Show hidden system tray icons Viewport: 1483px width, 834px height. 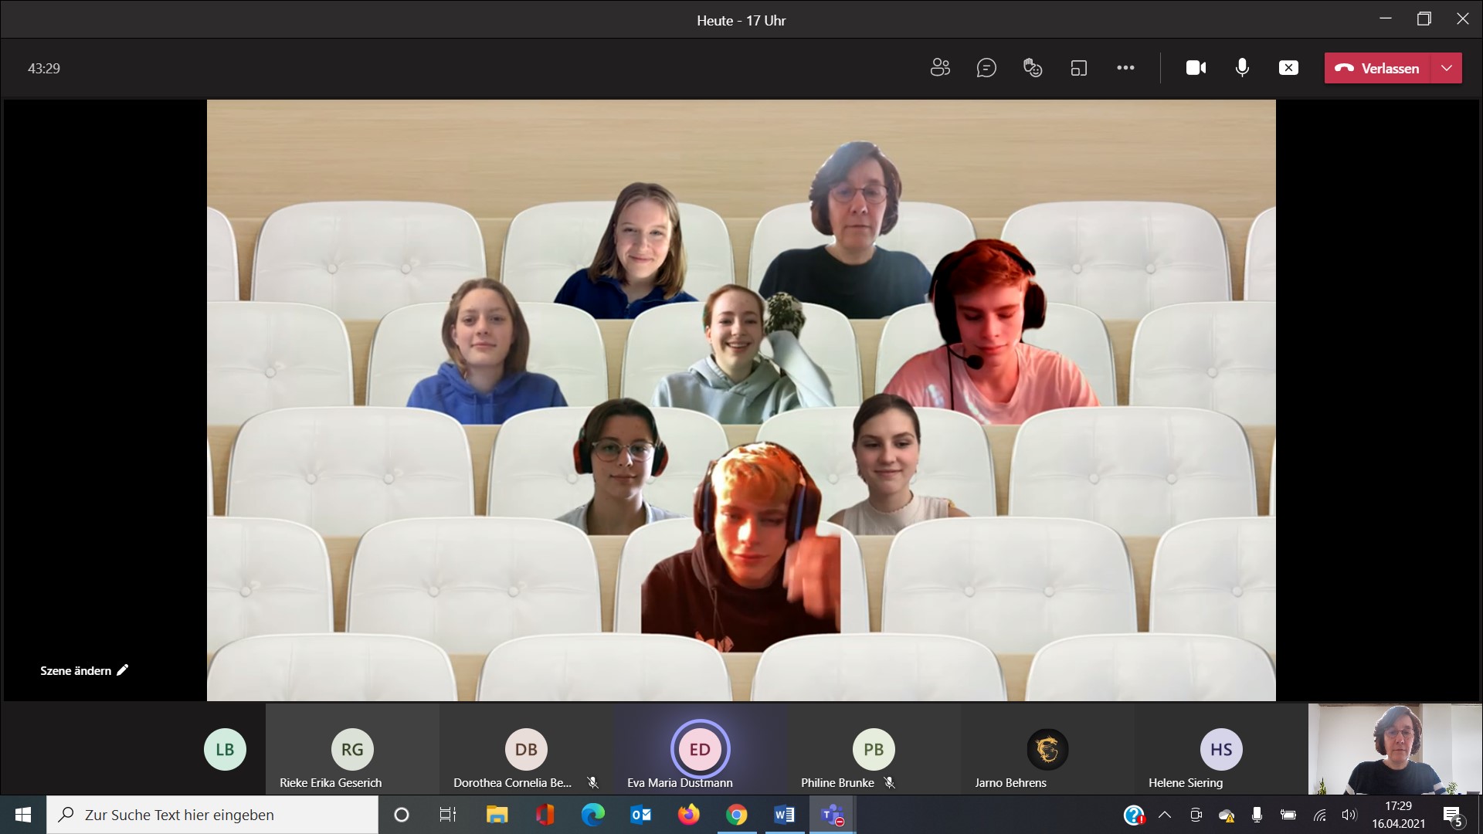tap(1165, 815)
